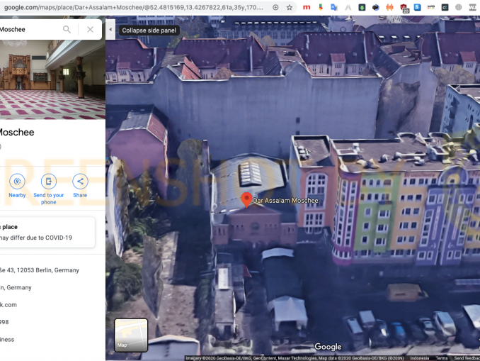Click the Send to your phone icon
The width and height of the screenshot is (480, 361).
(x=49, y=182)
